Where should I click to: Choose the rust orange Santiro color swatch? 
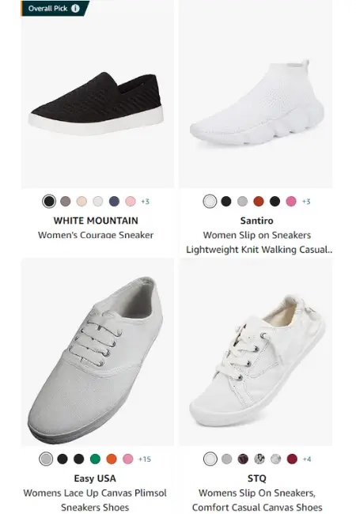click(x=259, y=202)
